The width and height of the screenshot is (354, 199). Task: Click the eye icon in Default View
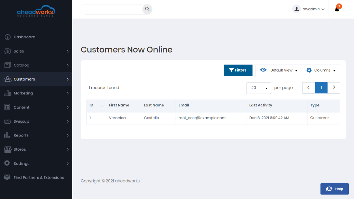click(263, 70)
